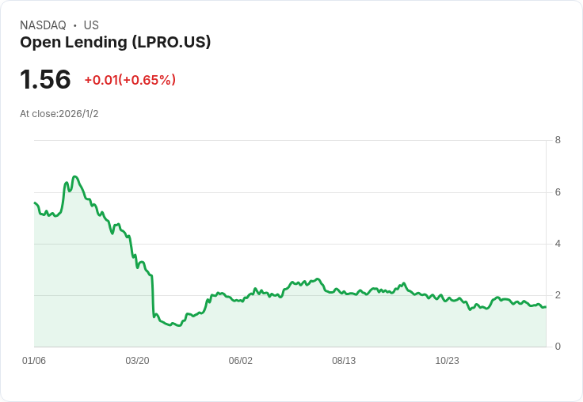
Task: Click the 1.56 current price
Action: (x=45, y=79)
